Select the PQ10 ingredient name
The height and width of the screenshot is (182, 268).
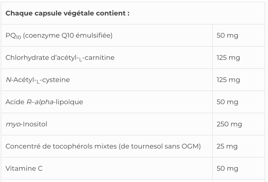13,36
